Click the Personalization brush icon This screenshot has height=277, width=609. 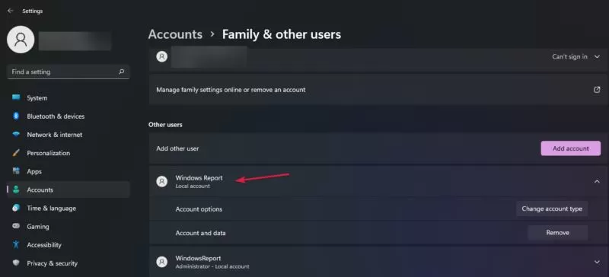tap(16, 153)
